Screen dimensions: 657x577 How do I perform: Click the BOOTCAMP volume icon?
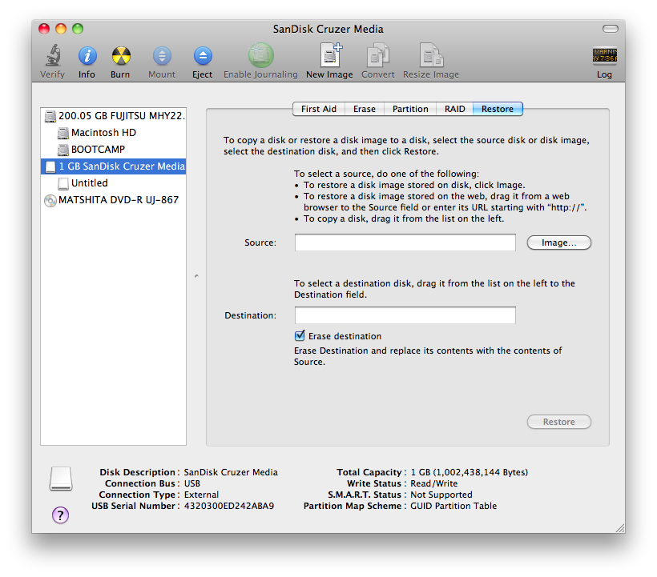(x=62, y=150)
